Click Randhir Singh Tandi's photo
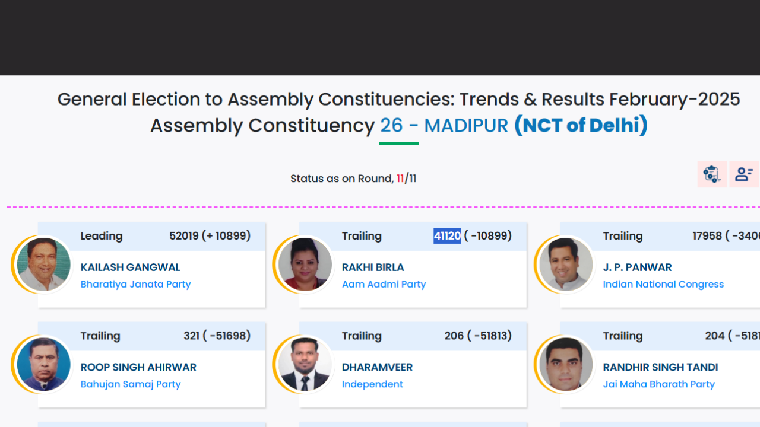 pyautogui.click(x=566, y=364)
